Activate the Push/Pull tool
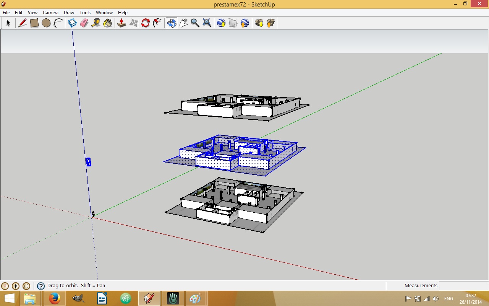 coord(121,23)
